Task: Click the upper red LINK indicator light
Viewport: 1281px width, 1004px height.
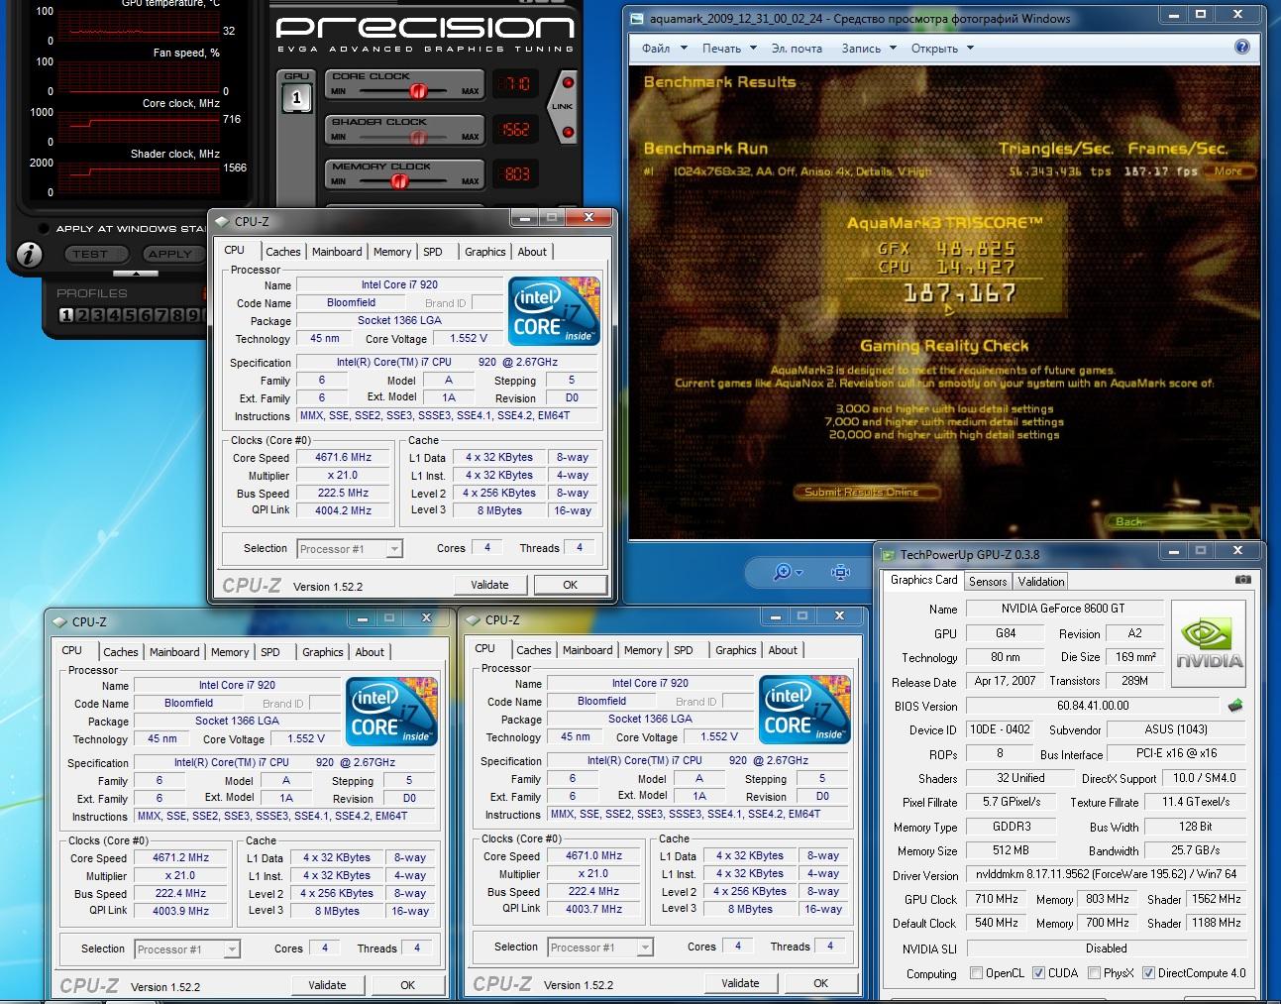Action: coord(568,83)
